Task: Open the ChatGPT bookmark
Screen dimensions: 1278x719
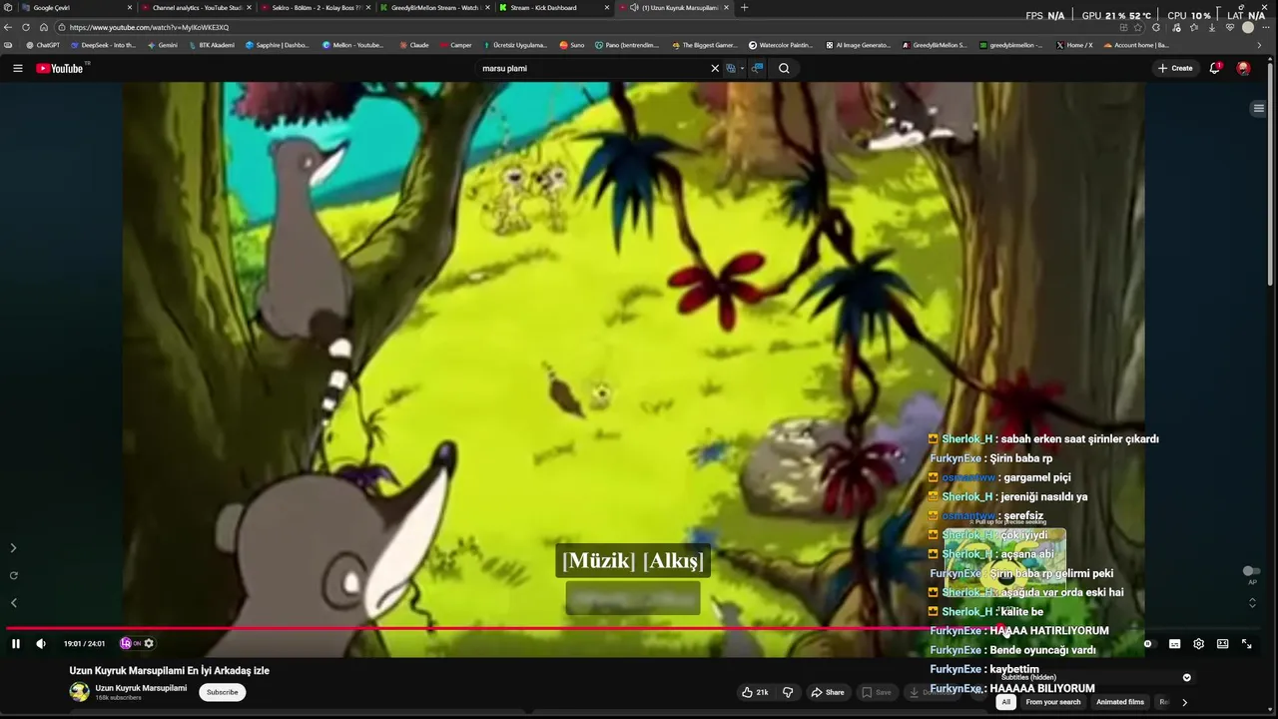Action: (43, 45)
